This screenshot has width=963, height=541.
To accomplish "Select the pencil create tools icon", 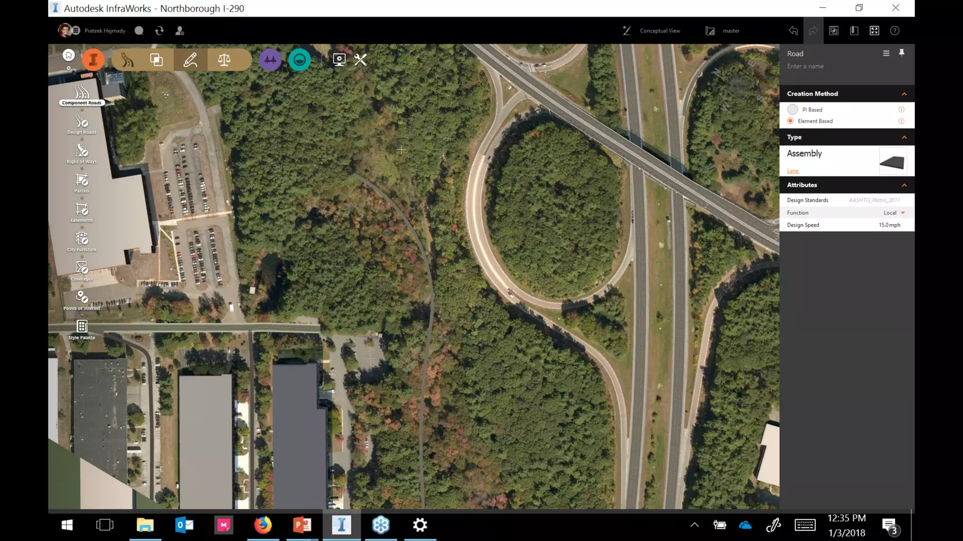I will click(190, 60).
